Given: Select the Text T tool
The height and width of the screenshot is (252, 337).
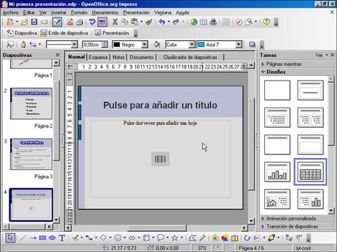Looking at the screenshot, I should point(62,238).
